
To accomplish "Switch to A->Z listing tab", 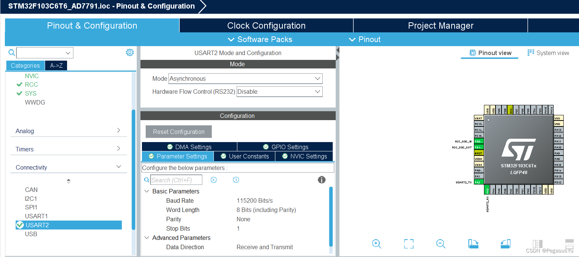I will pos(56,65).
